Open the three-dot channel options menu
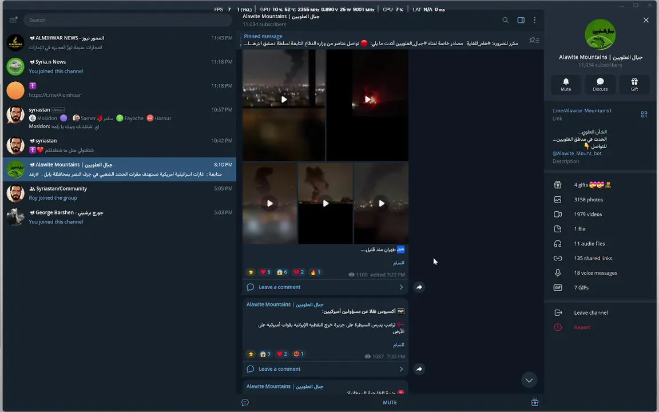659x412 pixels. tap(535, 20)
